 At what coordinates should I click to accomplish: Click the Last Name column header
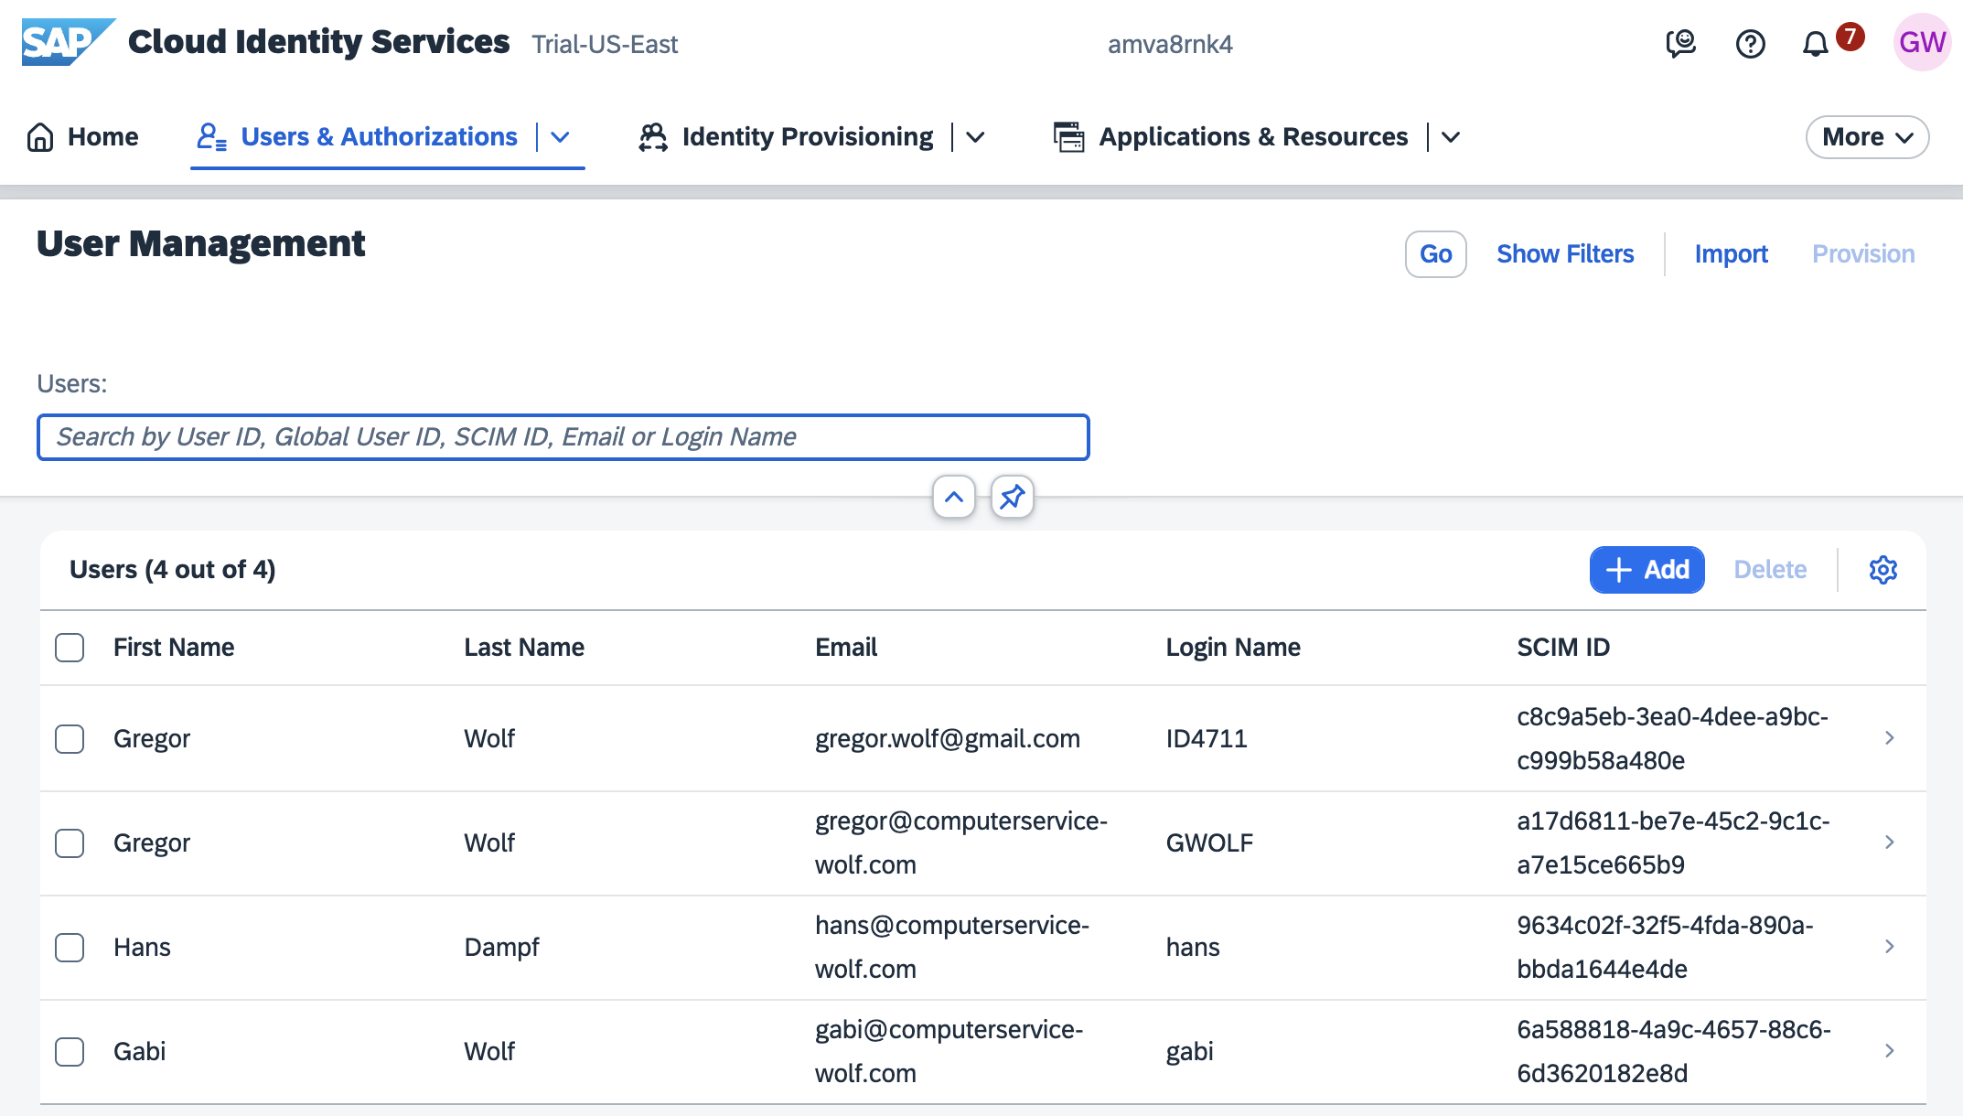tap(524, 647)
